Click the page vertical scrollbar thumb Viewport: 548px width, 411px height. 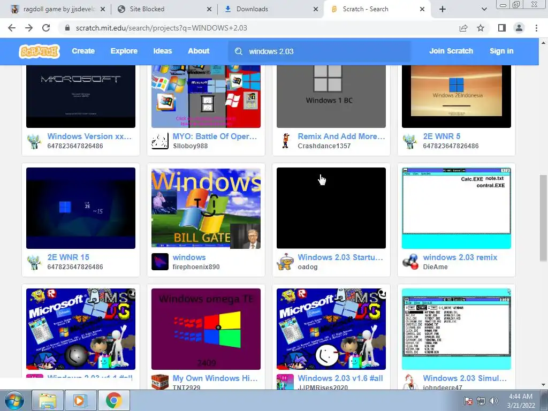pos(543,218)
